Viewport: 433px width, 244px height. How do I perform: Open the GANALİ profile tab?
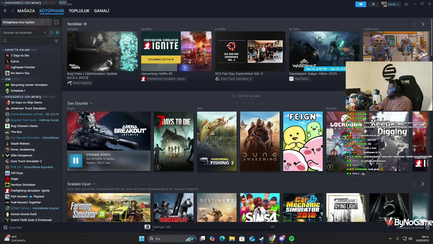[x=101, y=11]
